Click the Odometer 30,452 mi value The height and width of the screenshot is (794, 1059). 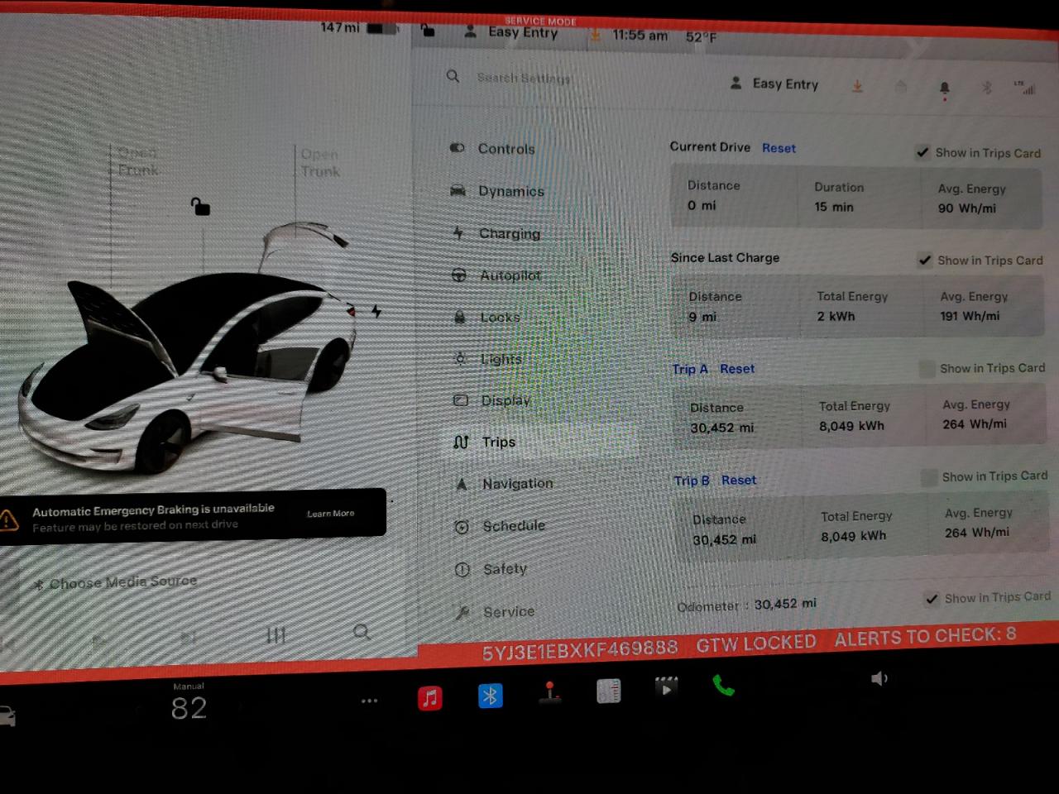784,604
